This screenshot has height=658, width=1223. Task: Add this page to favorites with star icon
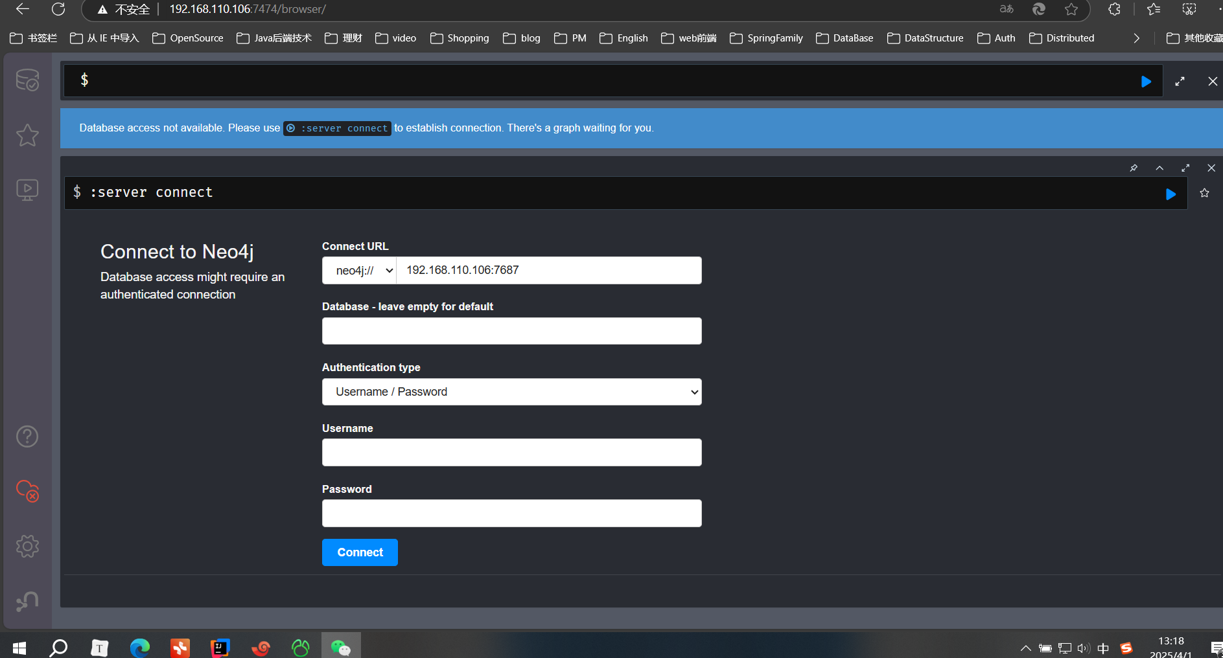(x=1071, y=9)
